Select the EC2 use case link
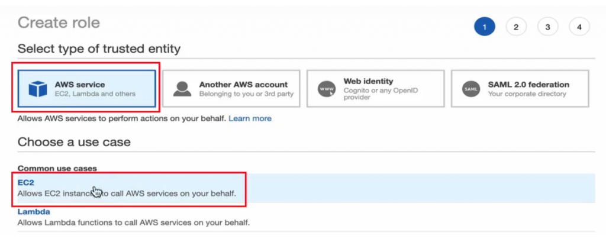 (x=26, y=183)
